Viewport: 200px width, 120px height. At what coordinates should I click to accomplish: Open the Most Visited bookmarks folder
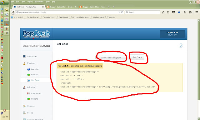pyautogui.click(x=17, y=17)
